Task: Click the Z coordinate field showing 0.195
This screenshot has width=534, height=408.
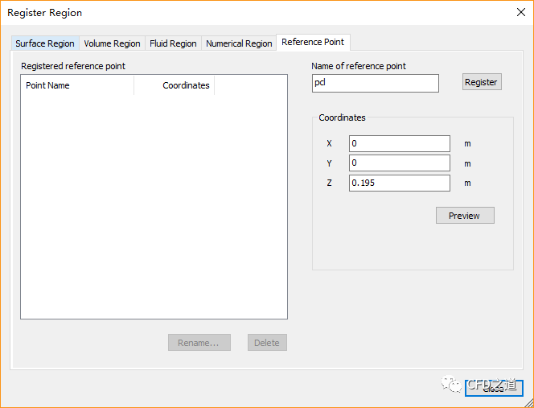Action: click(x=399, y=183)
